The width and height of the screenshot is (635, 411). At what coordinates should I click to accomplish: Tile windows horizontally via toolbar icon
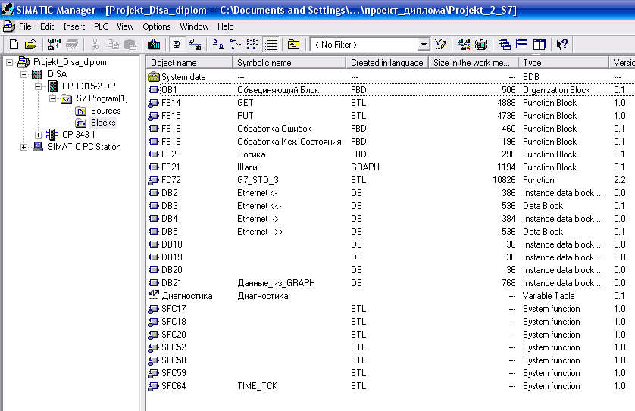(x=521, y=44)
